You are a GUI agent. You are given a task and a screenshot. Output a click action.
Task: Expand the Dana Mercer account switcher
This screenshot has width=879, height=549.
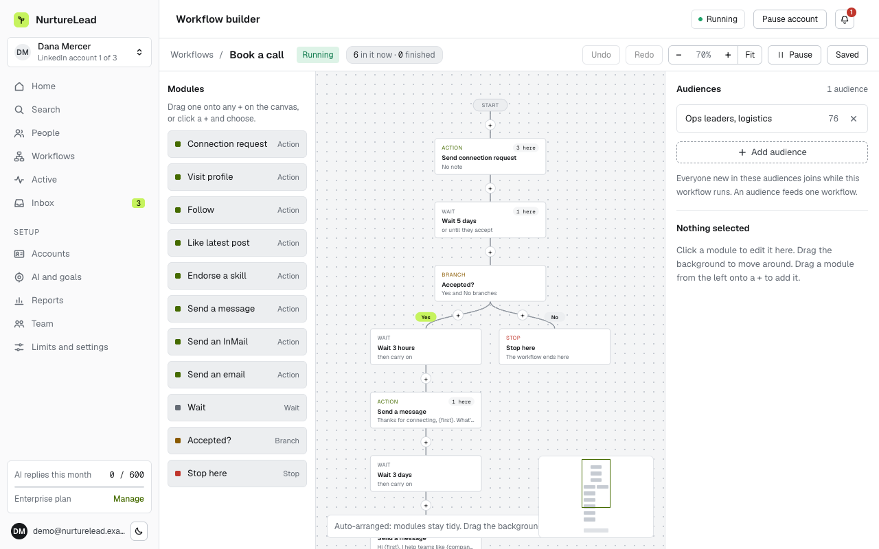79,52
